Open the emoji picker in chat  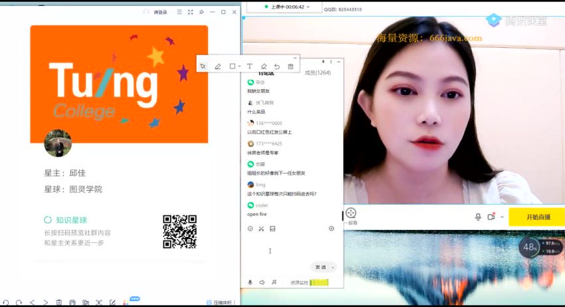pos(251,229)
